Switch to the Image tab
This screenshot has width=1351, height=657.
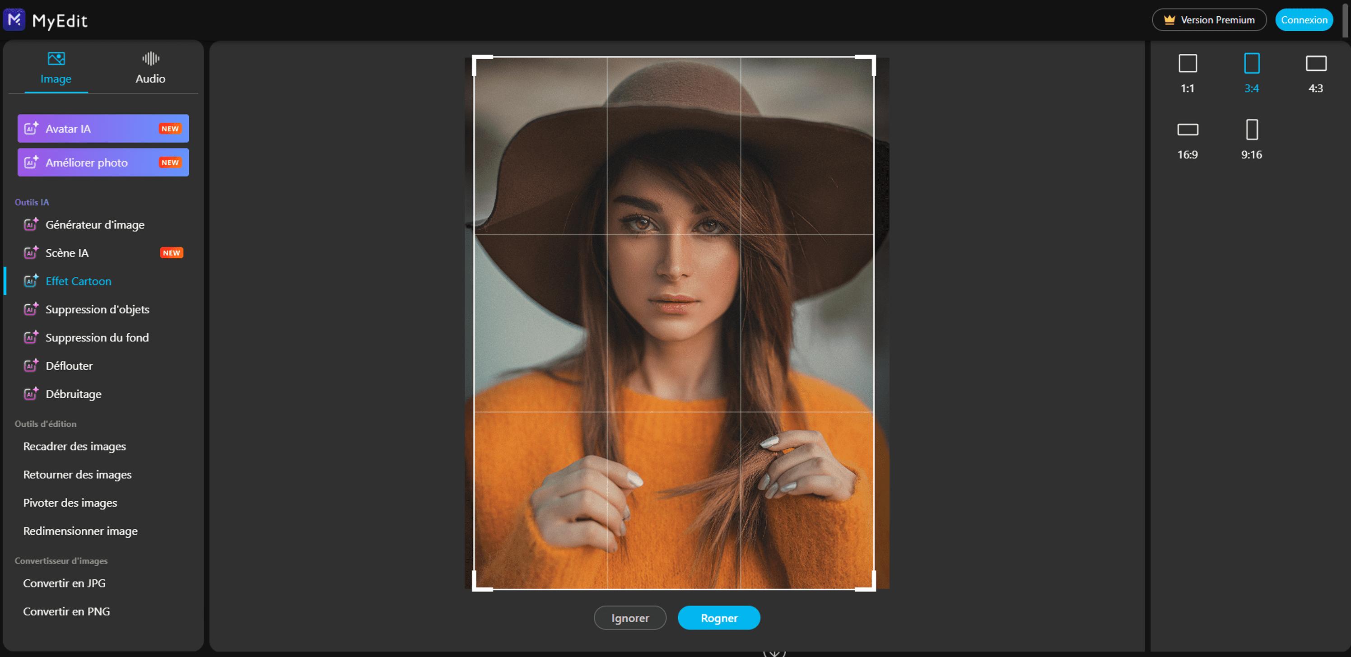pos(56,68)
